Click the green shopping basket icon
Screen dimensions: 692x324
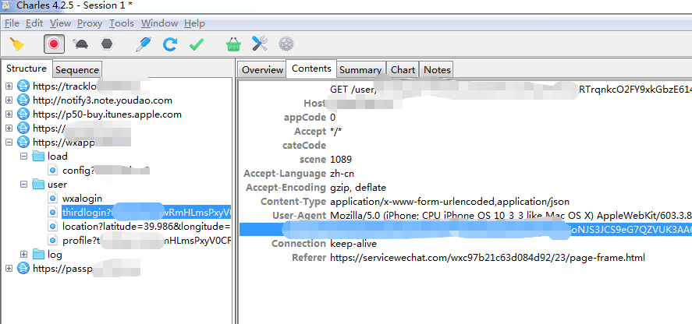pos(233,44)
